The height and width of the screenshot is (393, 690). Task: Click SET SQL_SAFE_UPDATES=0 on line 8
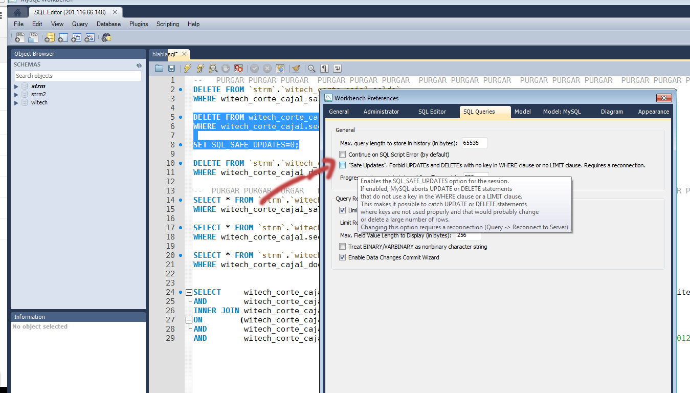[246, 145]
